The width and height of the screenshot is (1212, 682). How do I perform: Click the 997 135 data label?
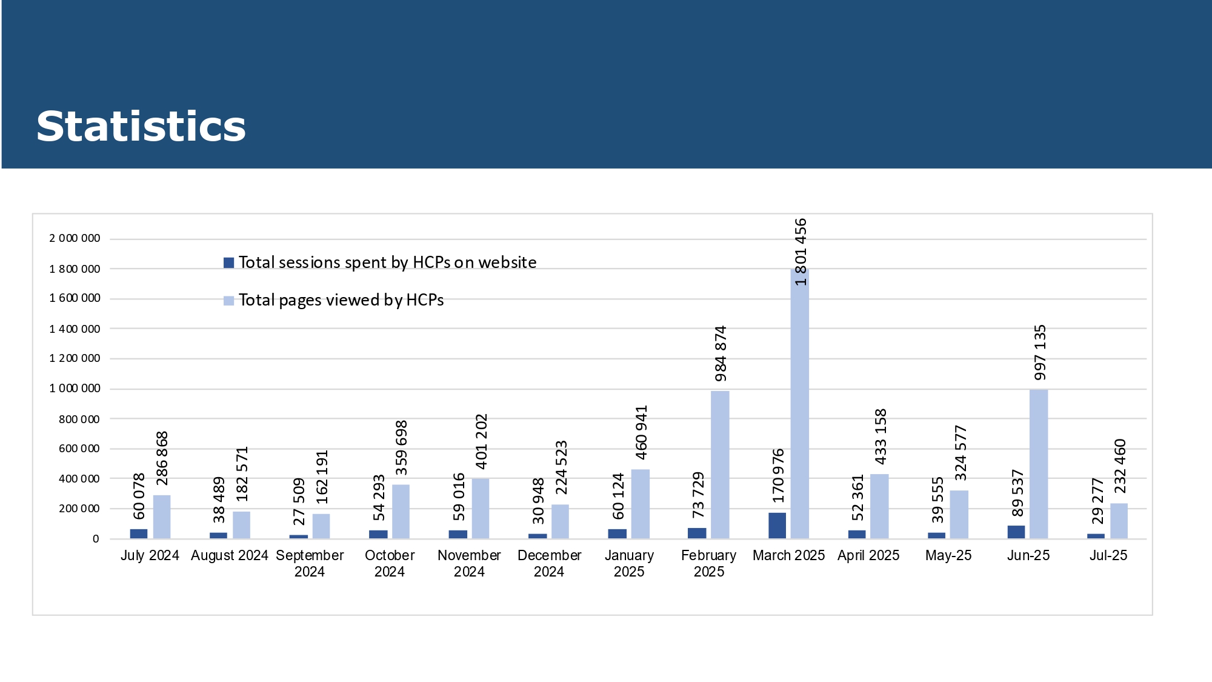pos(1040,353)
